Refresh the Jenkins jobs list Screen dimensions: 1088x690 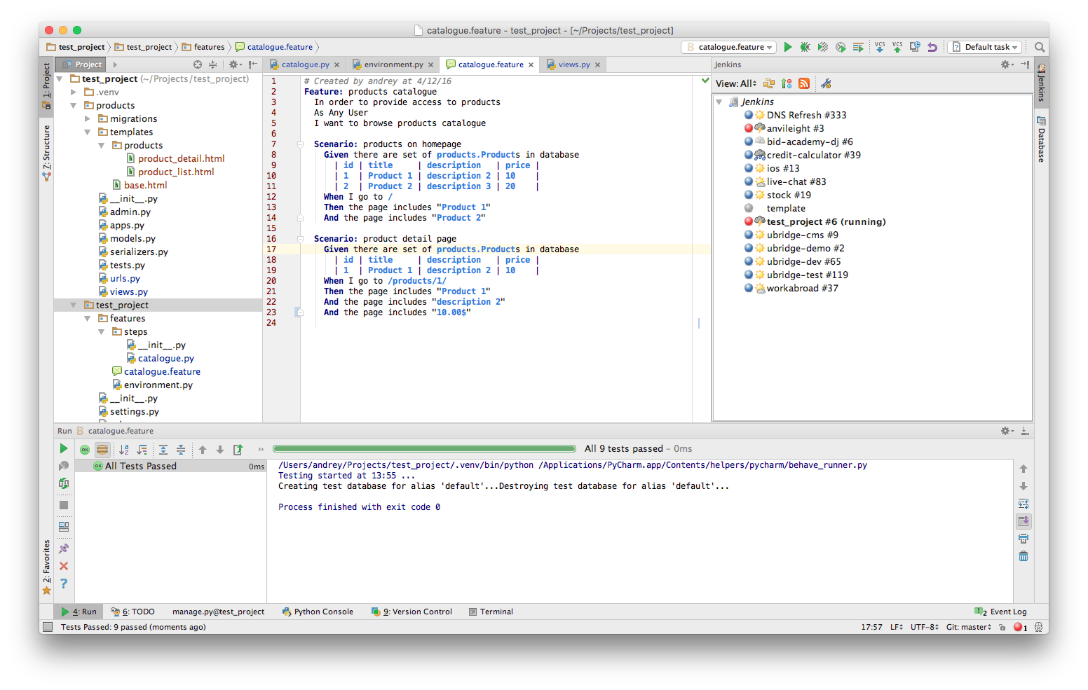pos(769,83)
